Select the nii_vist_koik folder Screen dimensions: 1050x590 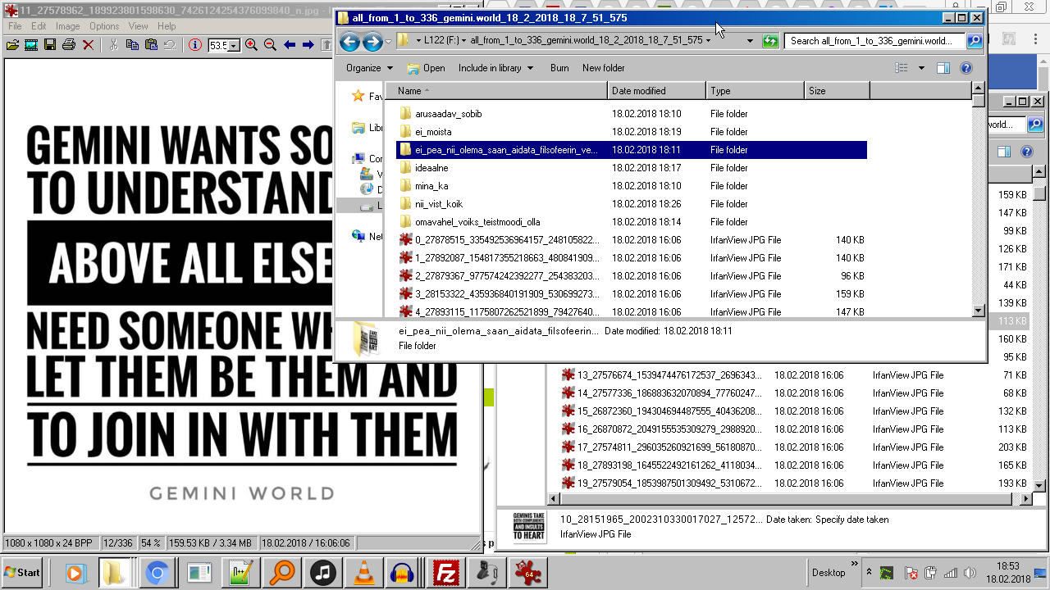tap(439, 204)
